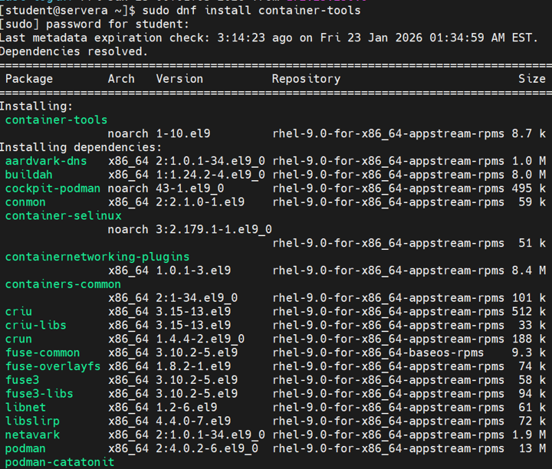Screen dimensions: 552x469
Task: Click the version '3:2.179.1-1.el9_0'
Action: [214, 229]
